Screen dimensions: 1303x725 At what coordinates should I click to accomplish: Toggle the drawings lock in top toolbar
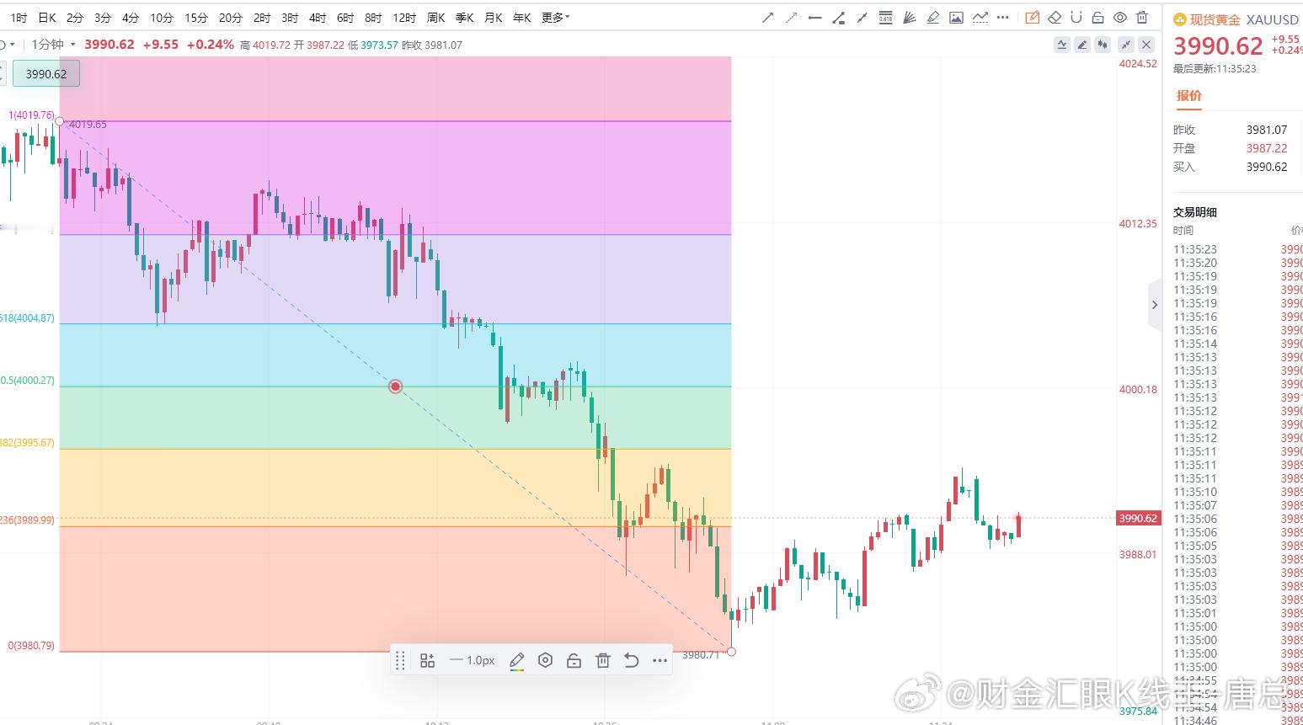(x=1097, y=18)
